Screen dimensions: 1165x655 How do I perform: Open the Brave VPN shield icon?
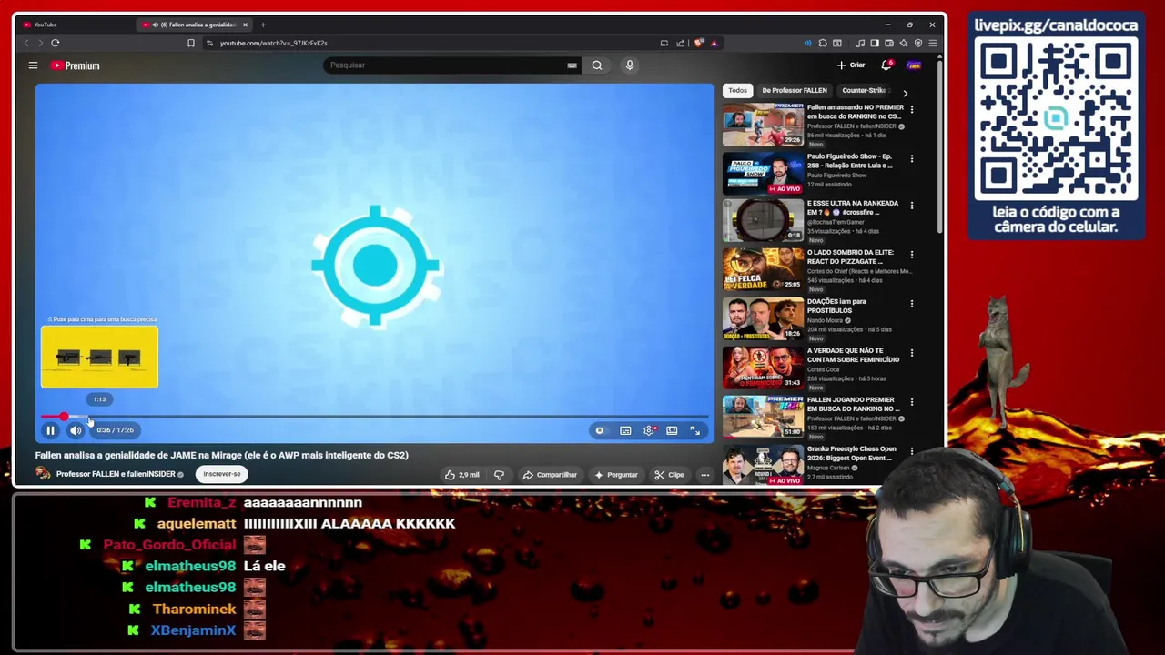coord(918,43)
